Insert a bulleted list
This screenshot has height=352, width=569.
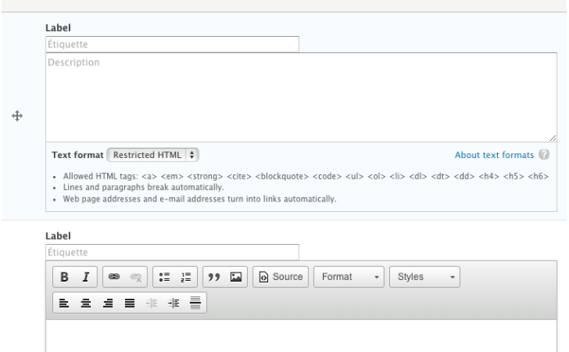click(163, 277)
